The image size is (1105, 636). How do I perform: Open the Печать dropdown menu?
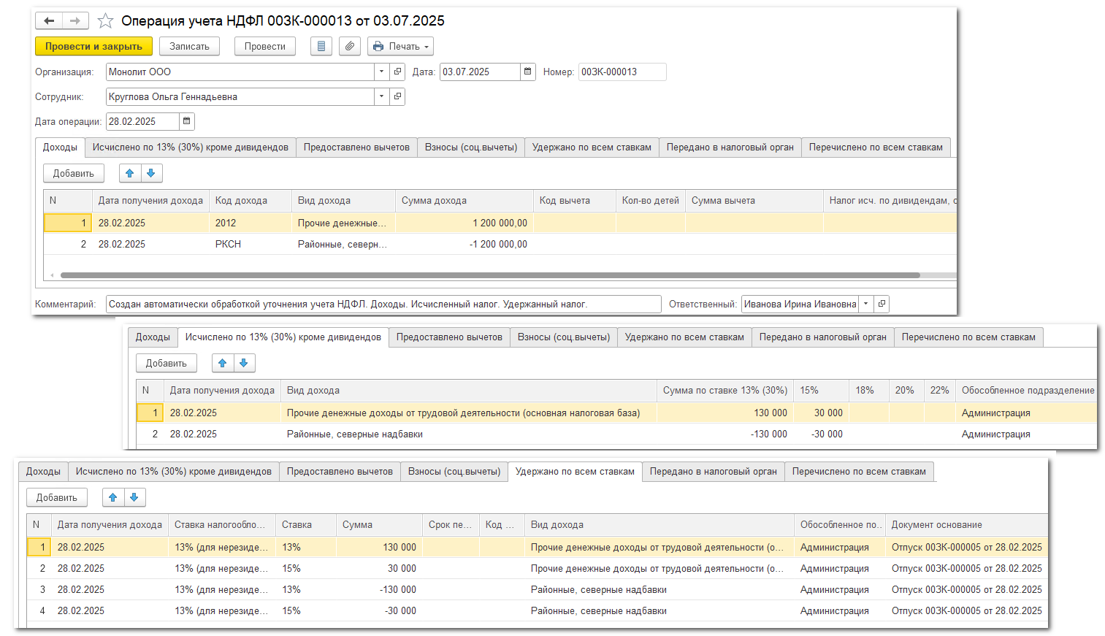(x=400, y=46)
